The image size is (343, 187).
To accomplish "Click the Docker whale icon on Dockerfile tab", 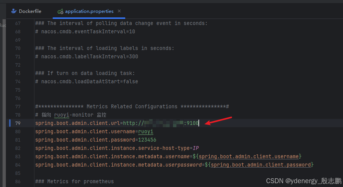I will point(14,11).
